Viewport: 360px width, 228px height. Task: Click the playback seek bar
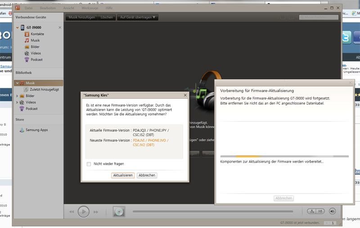tap(213, 211)
